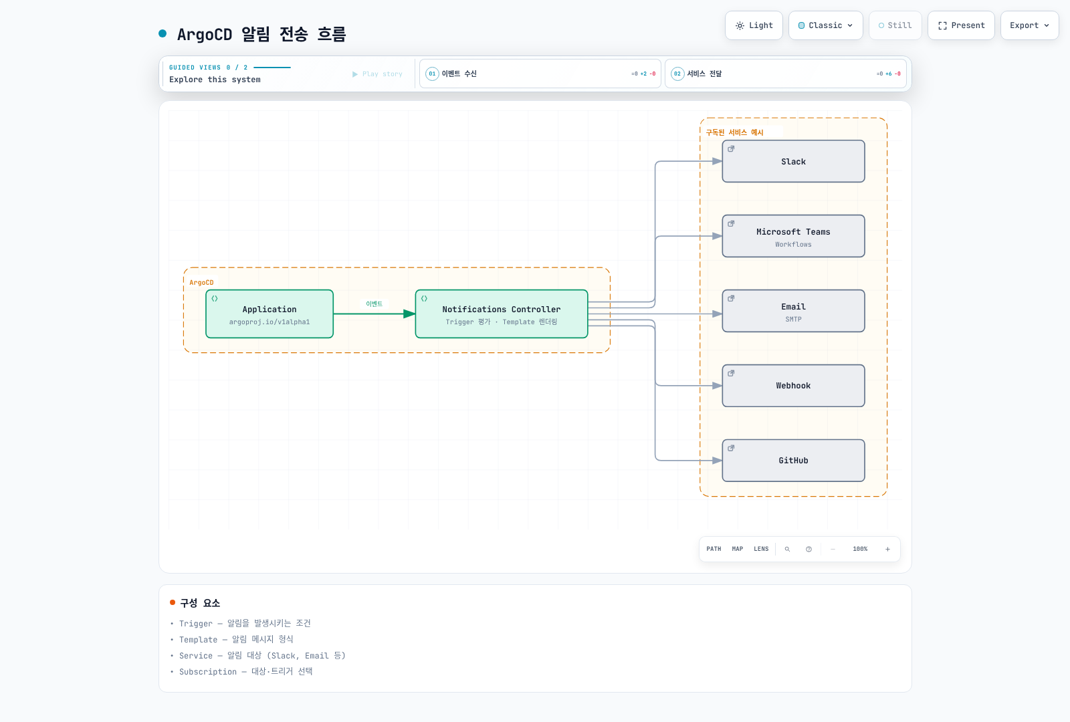
Task: Click the Export chevron arrow
Action: tap(1047, 25)
